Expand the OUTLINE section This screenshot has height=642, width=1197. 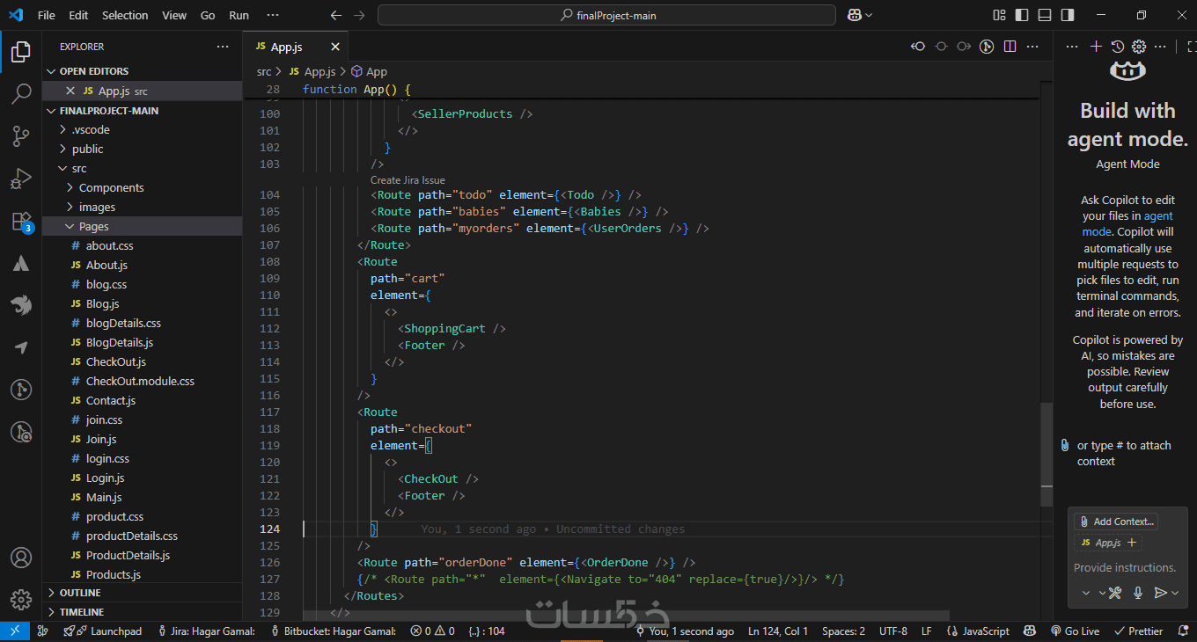click(x=80, y=593)
